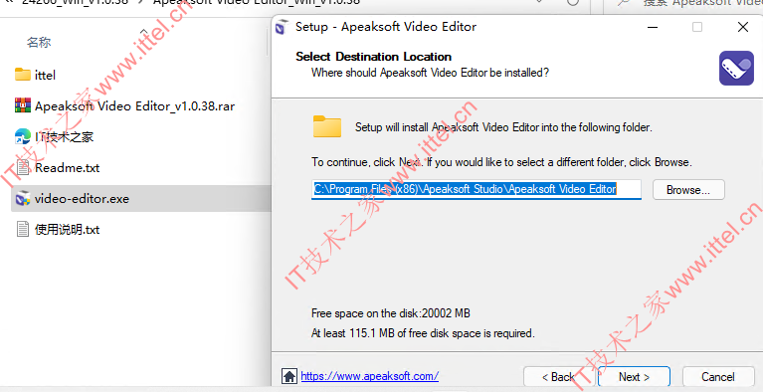Click 'Free space on the disk:20002 MB' text
The width and height of the screenshot is (763, 392).
391,313
